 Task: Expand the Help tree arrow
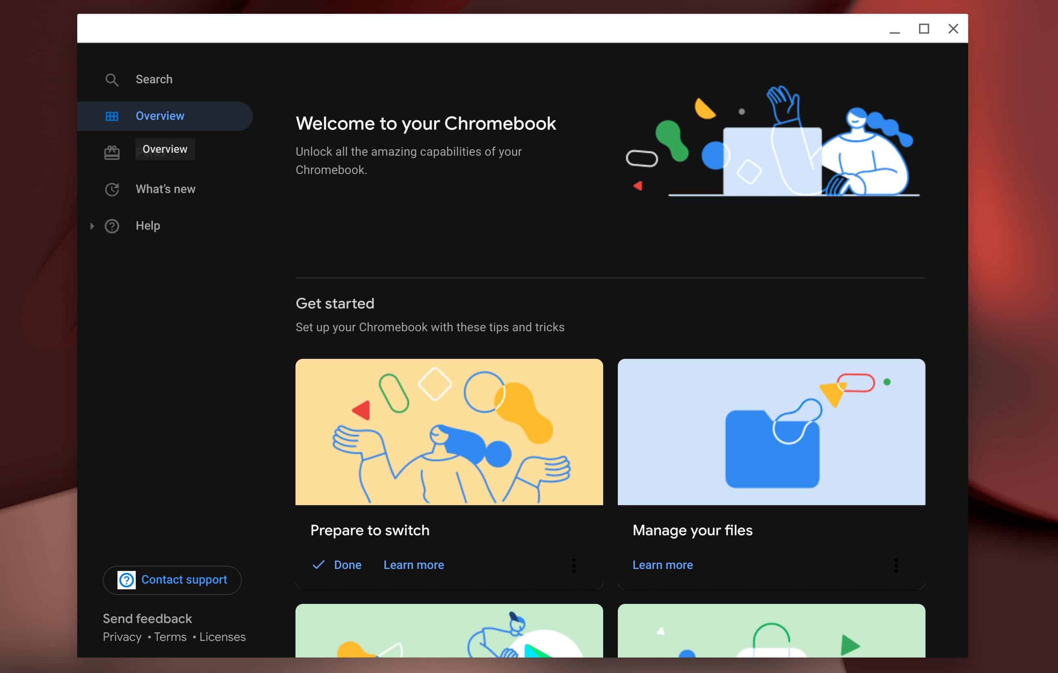pyautogui.click(x=92, y=226)
